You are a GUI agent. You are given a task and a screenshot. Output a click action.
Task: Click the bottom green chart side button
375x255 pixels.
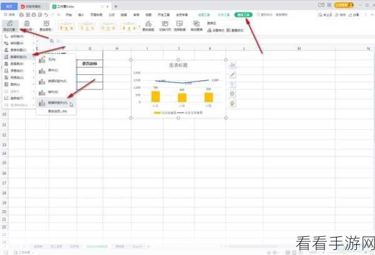click(232, 103)
